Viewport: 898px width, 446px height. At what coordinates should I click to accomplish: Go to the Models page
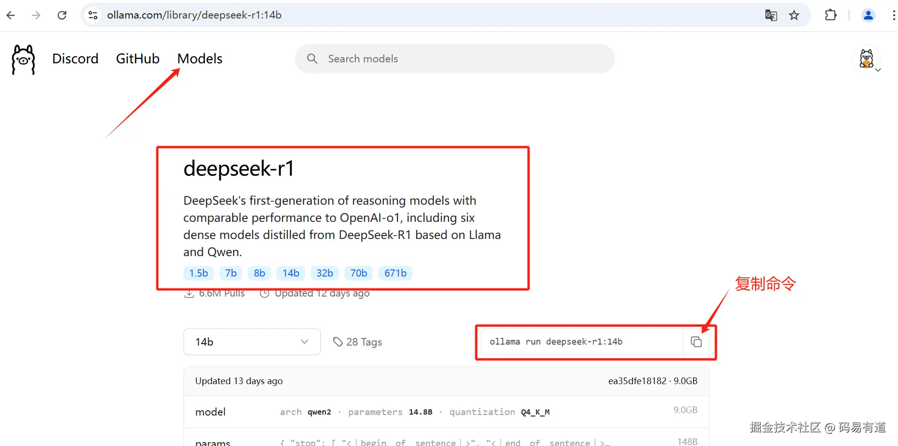200,59
